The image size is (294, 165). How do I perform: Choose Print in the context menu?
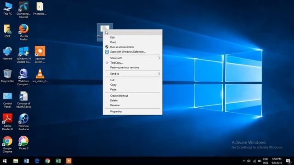click(x=133, y=42)
